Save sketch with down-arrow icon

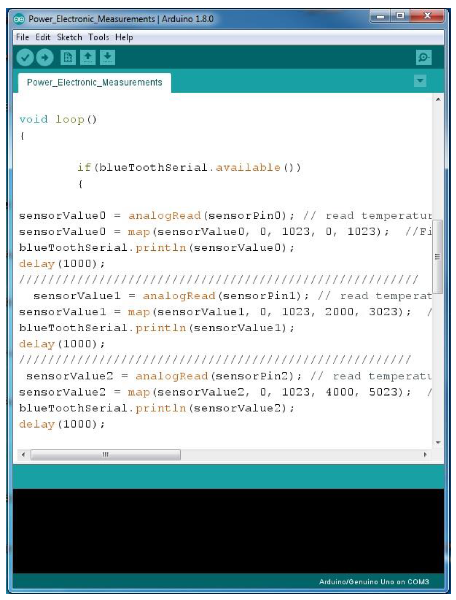[x=107, y=58]
